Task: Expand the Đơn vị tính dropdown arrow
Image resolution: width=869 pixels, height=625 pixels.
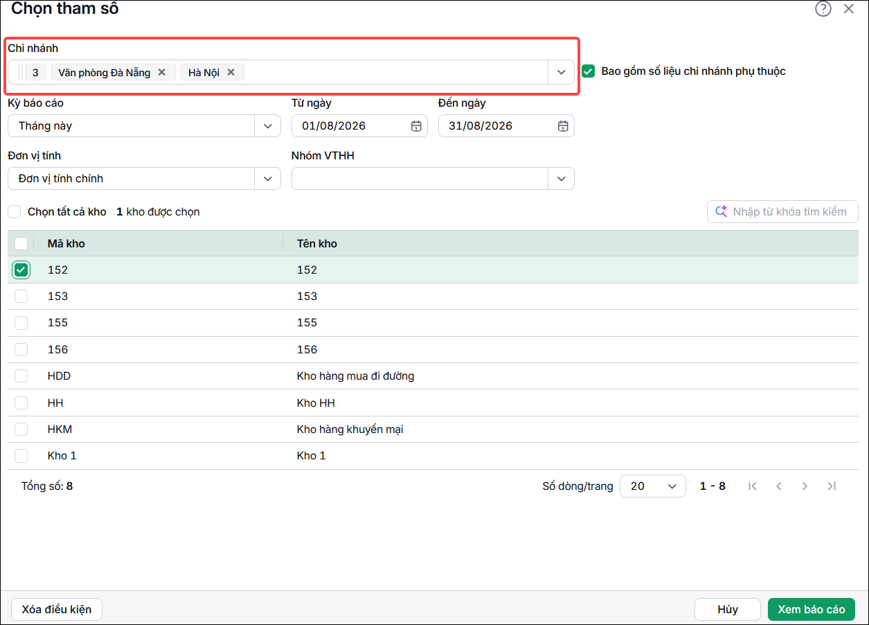Action: coord(268,179)
